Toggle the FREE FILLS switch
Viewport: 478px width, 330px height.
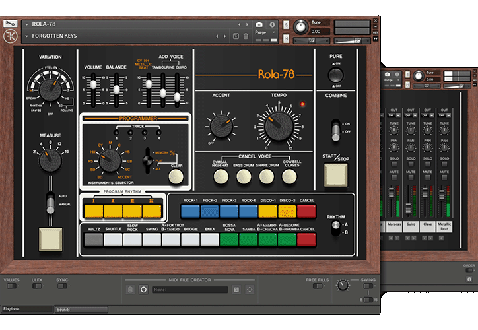318,286
